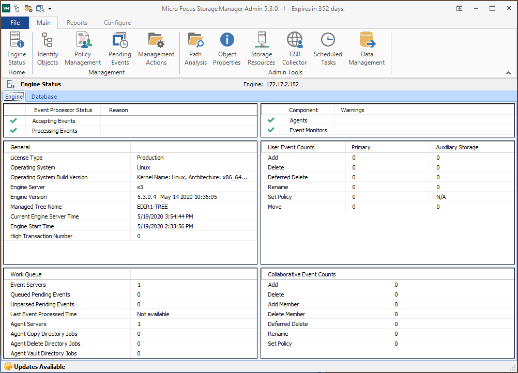Open Scheduled Tasks

tap(328, 49)
